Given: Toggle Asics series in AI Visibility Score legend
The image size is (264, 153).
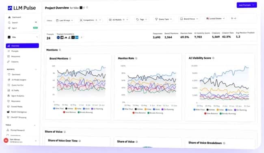Looking at the screenshot, I should tap(229, 110).
